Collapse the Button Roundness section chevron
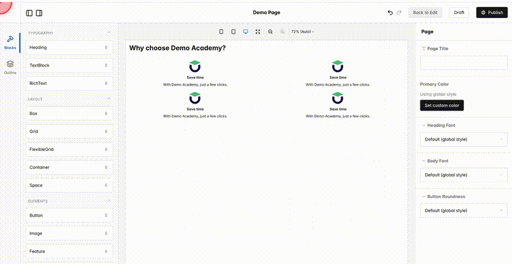 pos(424,196)
